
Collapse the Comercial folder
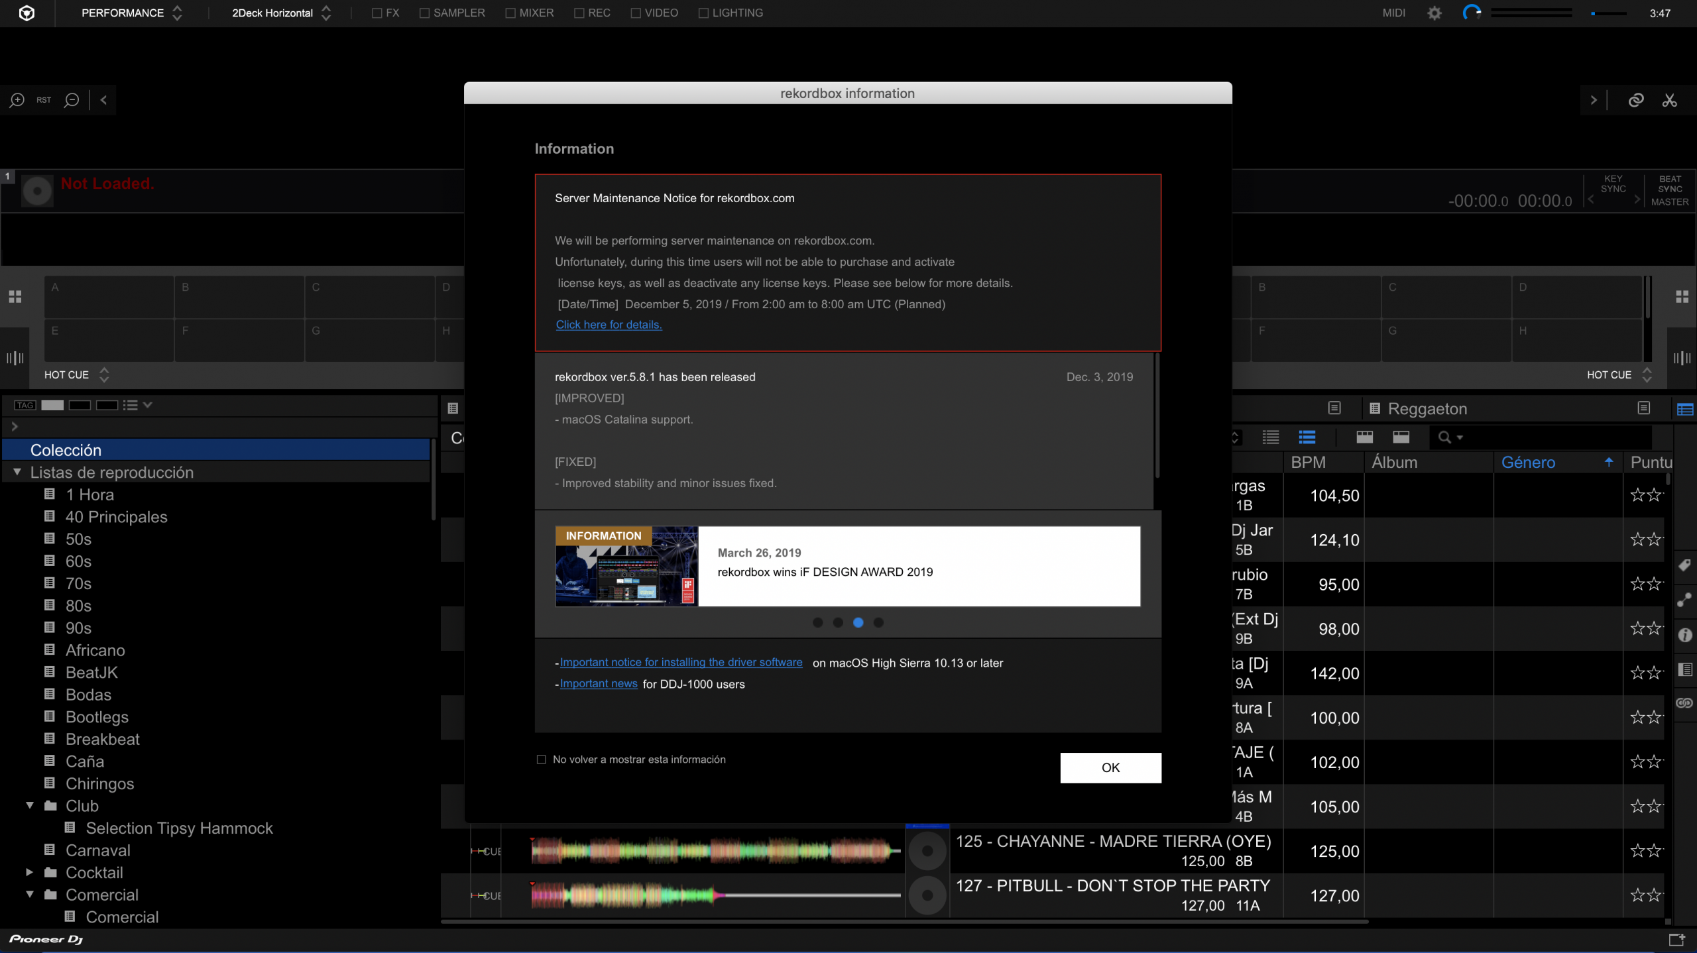coord(30,894)
